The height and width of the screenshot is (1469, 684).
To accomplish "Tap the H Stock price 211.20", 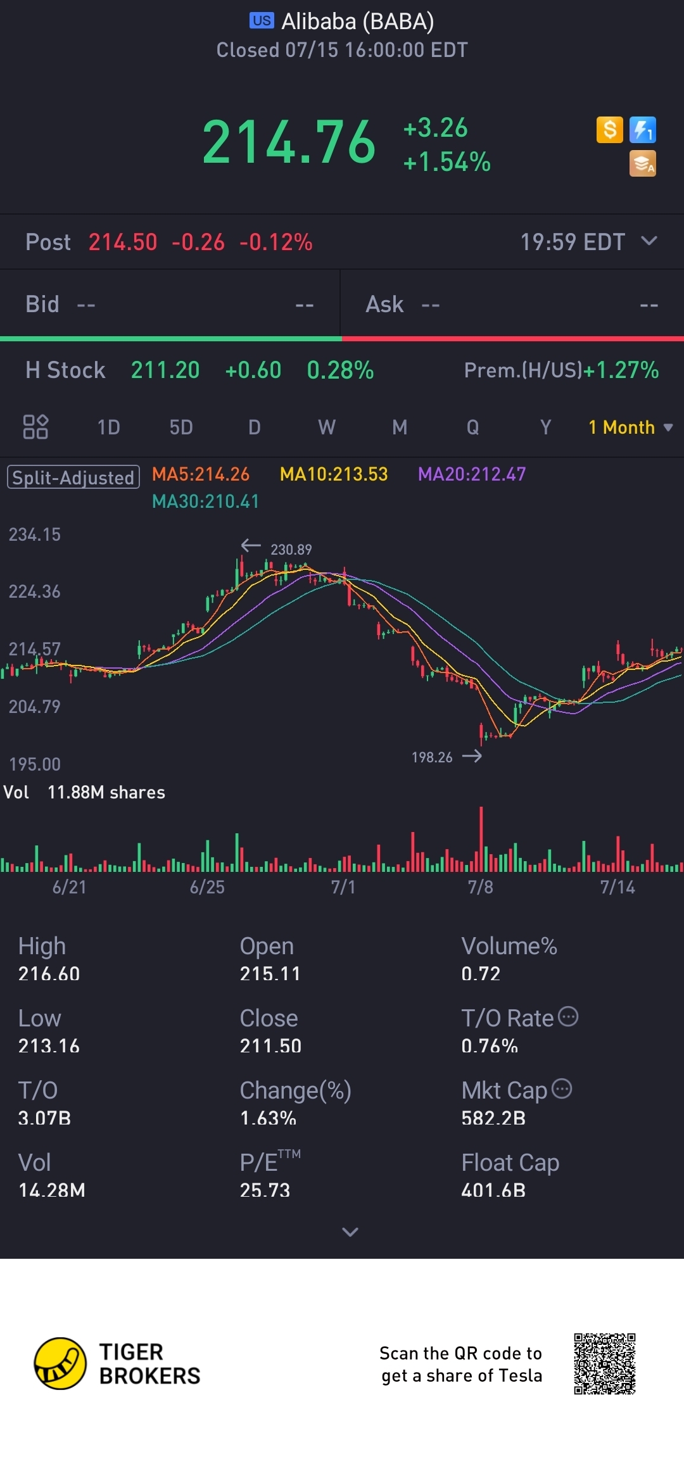I will point(165,370).
